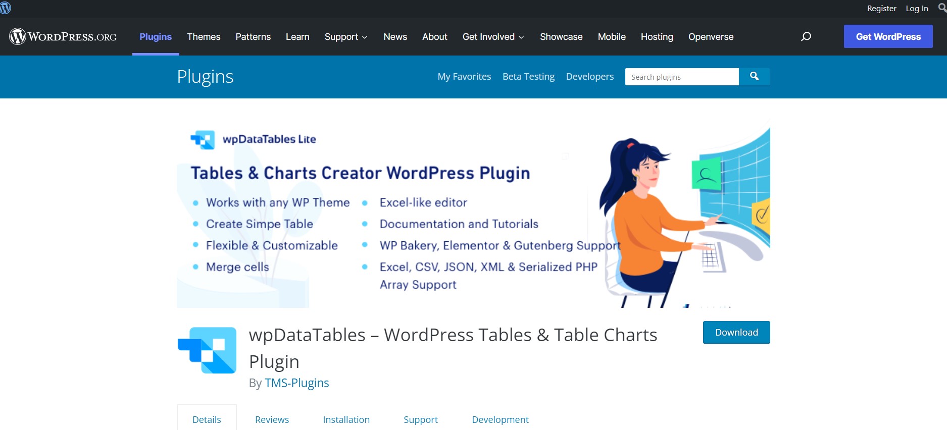The width and height of the screenshot is (947, 430).
Task: Open the Development tab
Action: [x=500, y=419]
